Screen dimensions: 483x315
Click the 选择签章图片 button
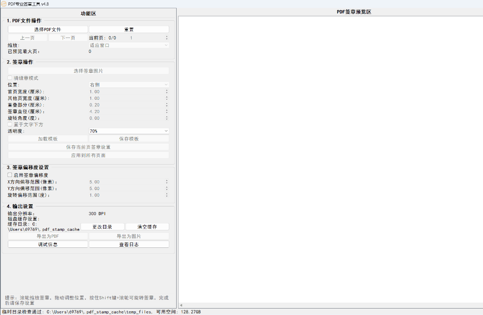point(88,71)
